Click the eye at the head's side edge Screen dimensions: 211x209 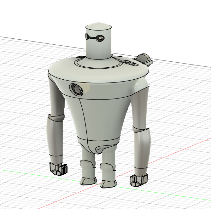[x=87, y=36]
